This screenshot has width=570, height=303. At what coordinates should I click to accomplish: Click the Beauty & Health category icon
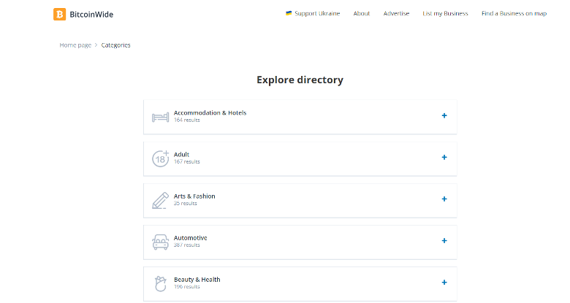click(160, 283)
